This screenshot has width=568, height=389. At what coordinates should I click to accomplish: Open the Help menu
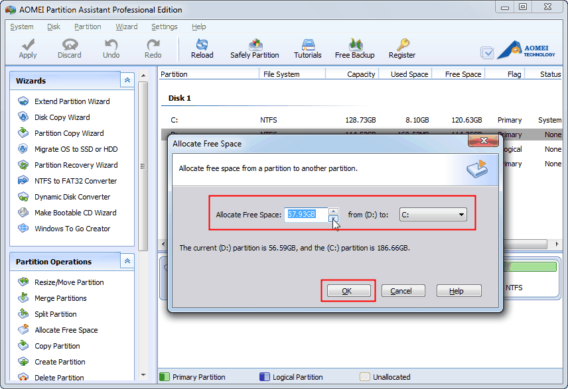(199, 27)
